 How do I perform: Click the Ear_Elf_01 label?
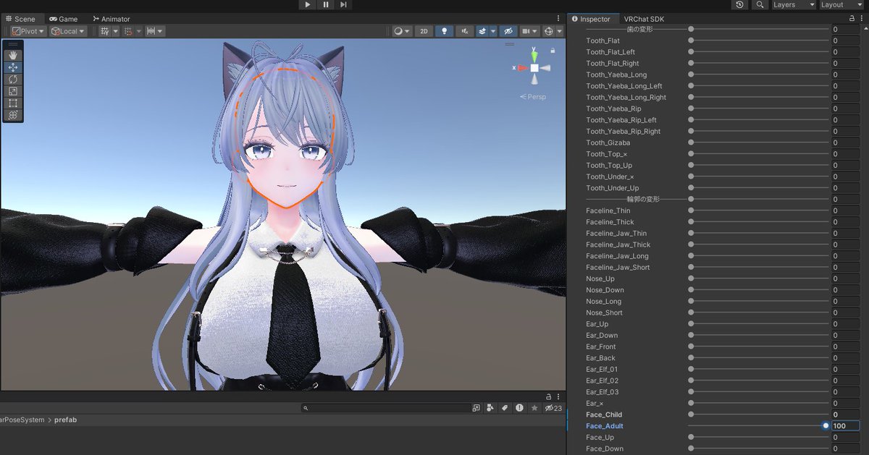[602, 370]
